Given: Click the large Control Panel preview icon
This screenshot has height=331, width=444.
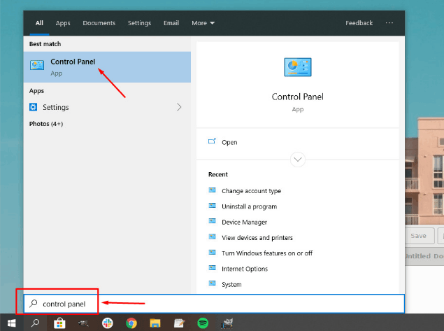Looking at the screenshot, I should point(298,67).
